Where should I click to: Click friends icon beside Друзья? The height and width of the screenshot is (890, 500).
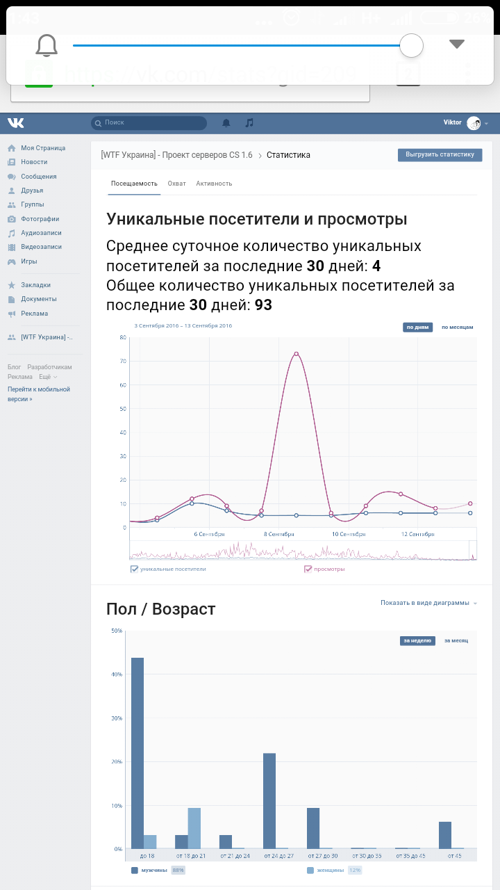[12, 191]
